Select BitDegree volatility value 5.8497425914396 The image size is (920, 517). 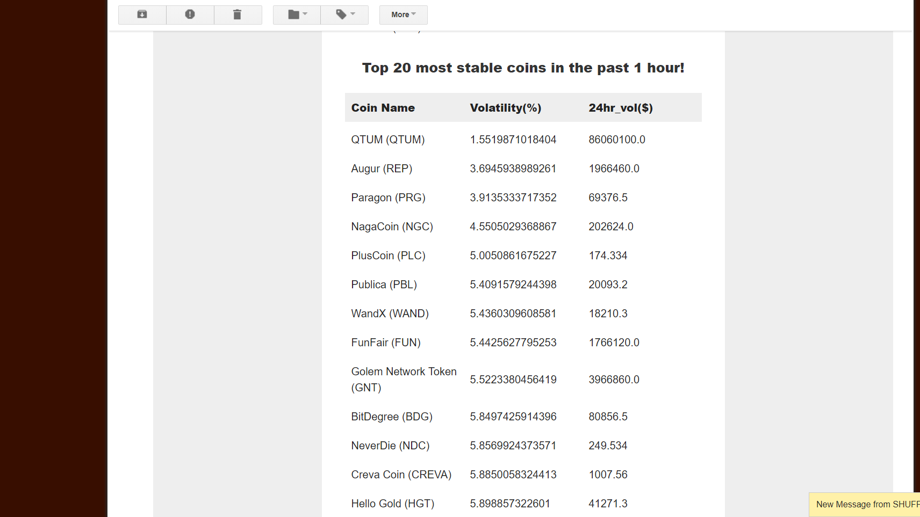click(513, 417)
